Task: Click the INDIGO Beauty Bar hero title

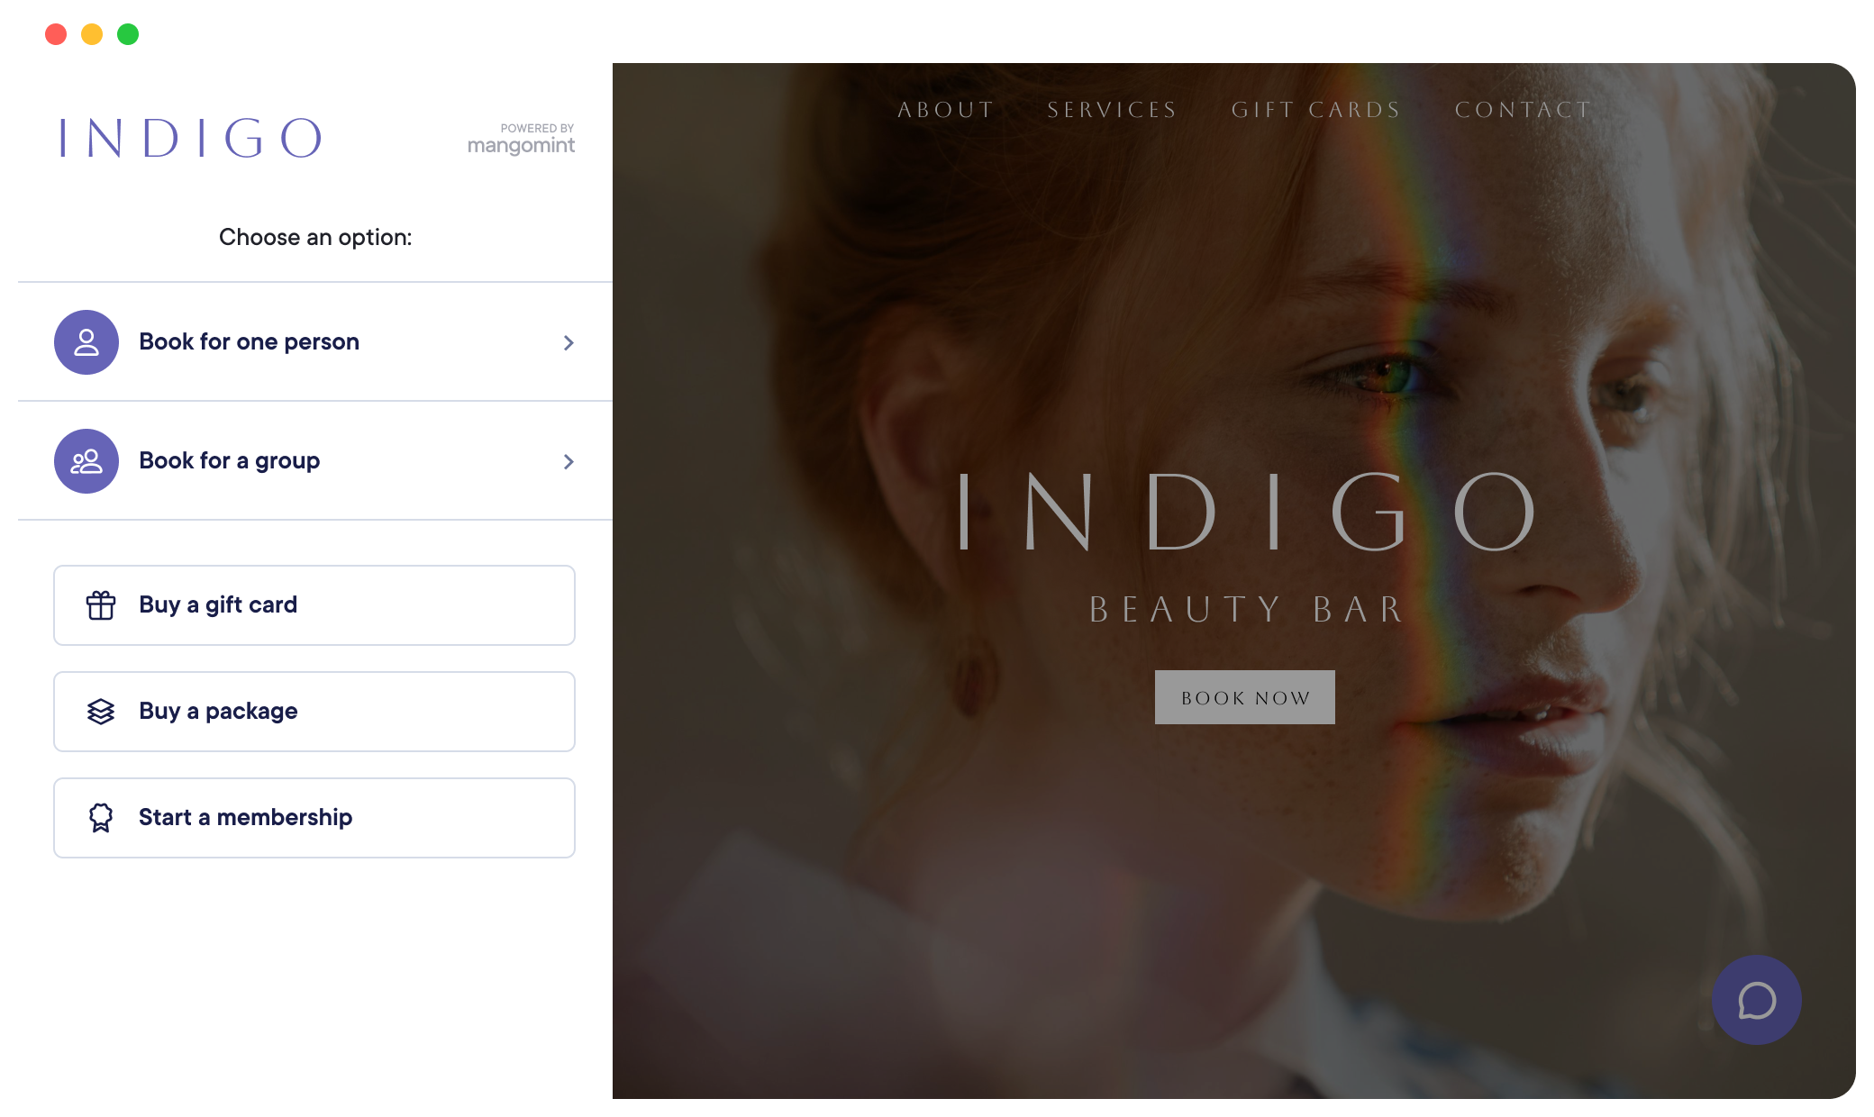Action: (1247, 547)
